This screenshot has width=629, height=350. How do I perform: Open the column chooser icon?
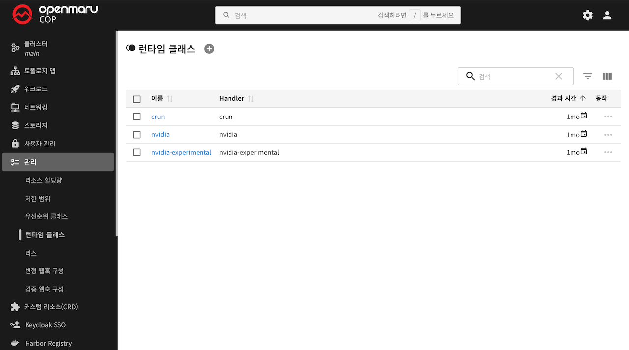coord(607,76)
